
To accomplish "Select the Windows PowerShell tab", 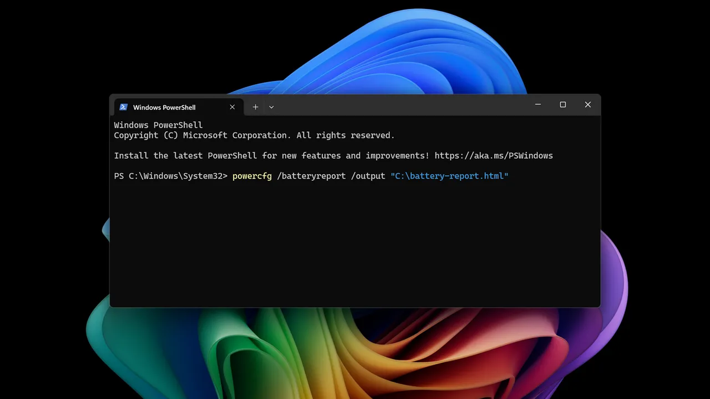I will (x=178, y=107).
